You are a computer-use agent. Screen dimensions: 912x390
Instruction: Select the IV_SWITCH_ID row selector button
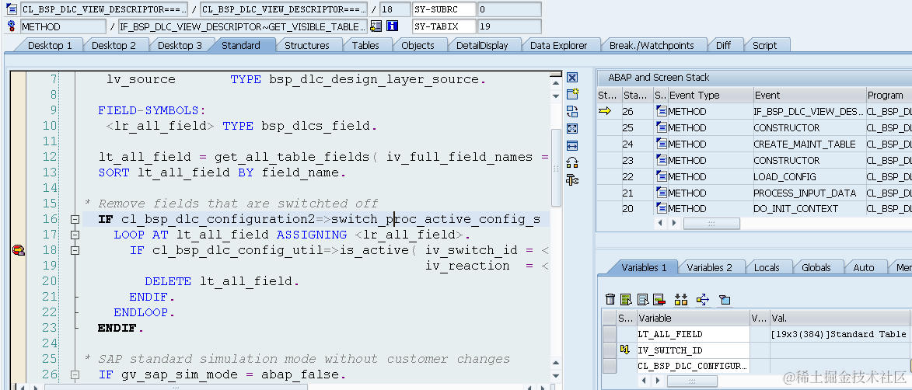point(609,350)
